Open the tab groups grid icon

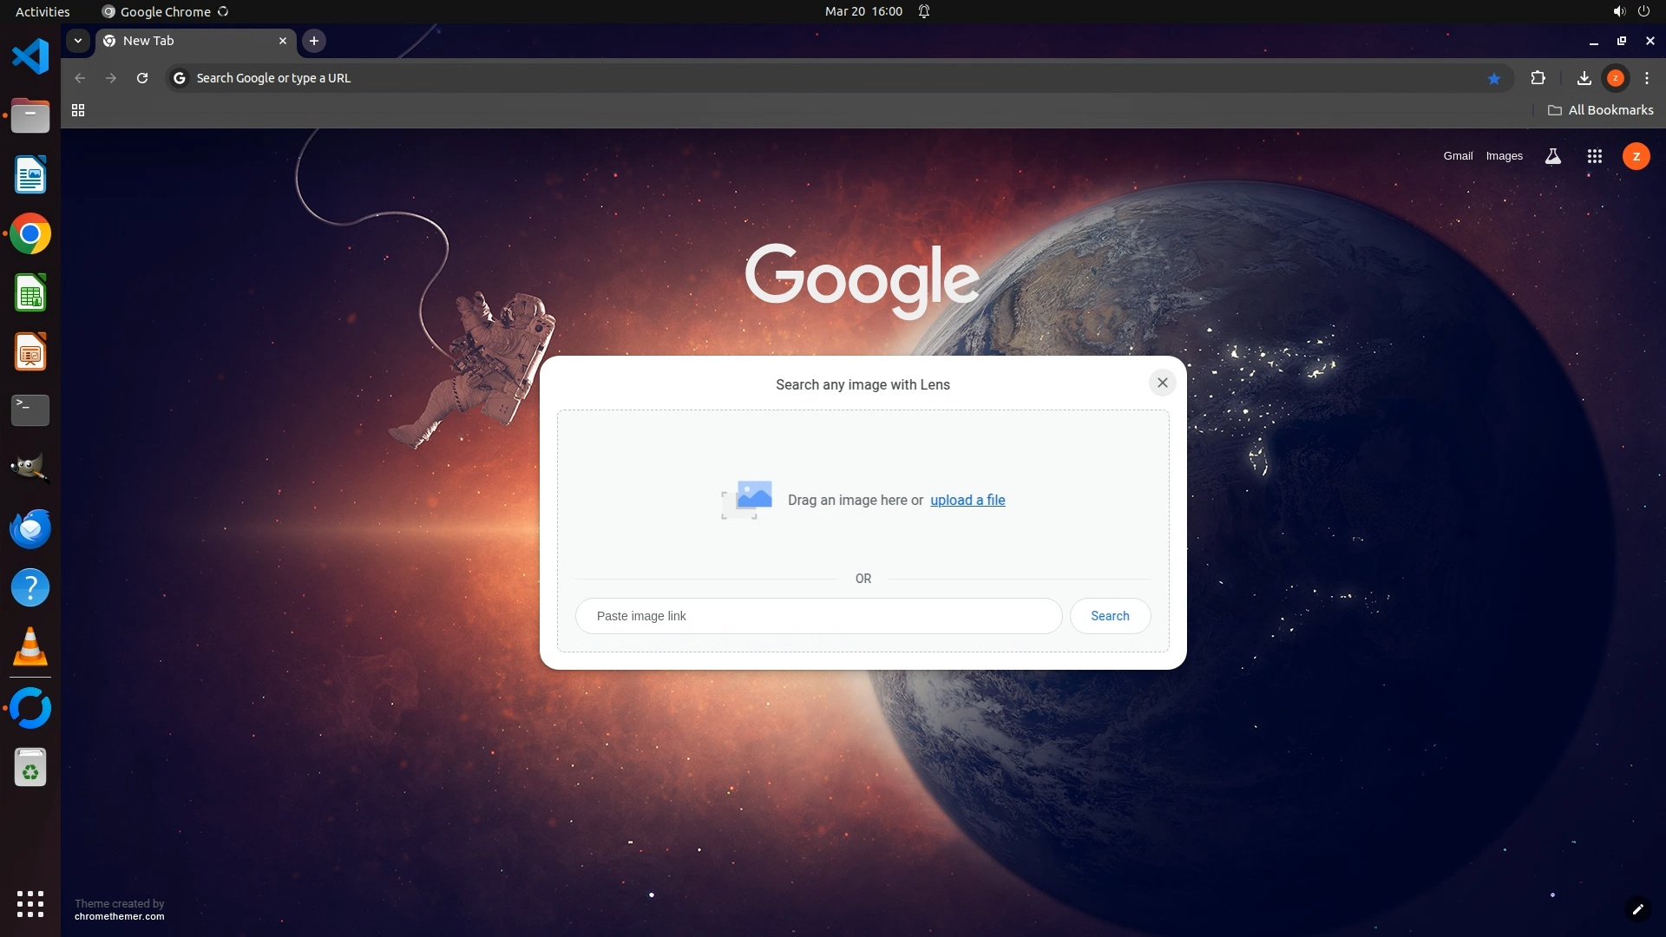pyautogui.click(x=78, y=110)
